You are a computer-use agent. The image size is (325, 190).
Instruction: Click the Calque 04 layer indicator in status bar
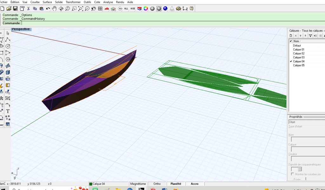[x=109, y=184]
